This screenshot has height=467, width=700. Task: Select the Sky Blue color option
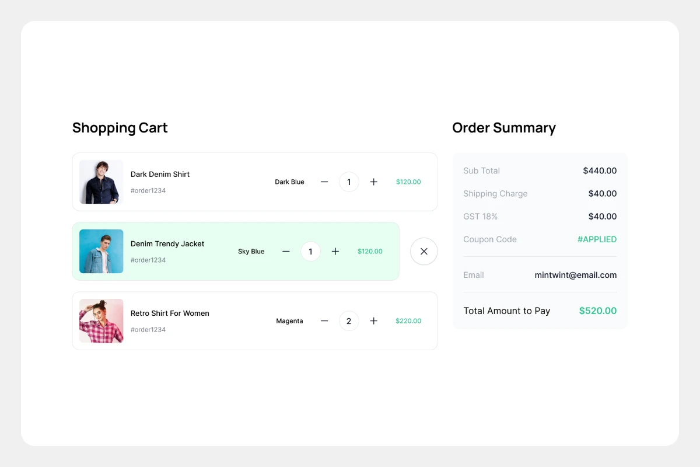[x=251, y=252]
